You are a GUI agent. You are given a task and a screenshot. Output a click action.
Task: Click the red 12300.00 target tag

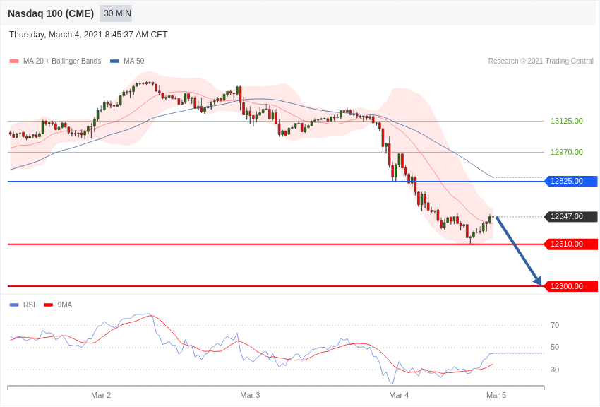[x=571, y=286]
